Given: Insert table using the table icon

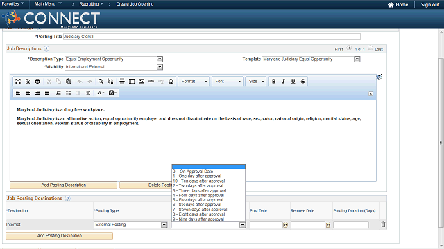Looking at the screenshot, I should tap(132, 82).
